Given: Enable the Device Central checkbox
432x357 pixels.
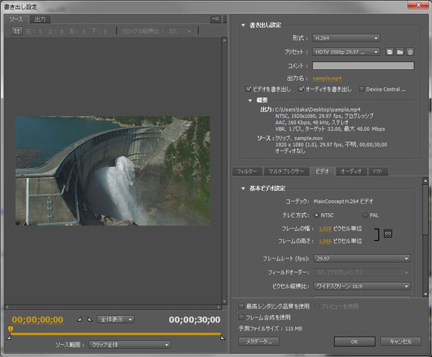Looking at the screenshot, I should (x=361, y=89).
